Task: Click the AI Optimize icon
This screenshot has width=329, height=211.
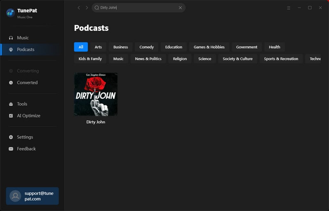Action: 11,116
